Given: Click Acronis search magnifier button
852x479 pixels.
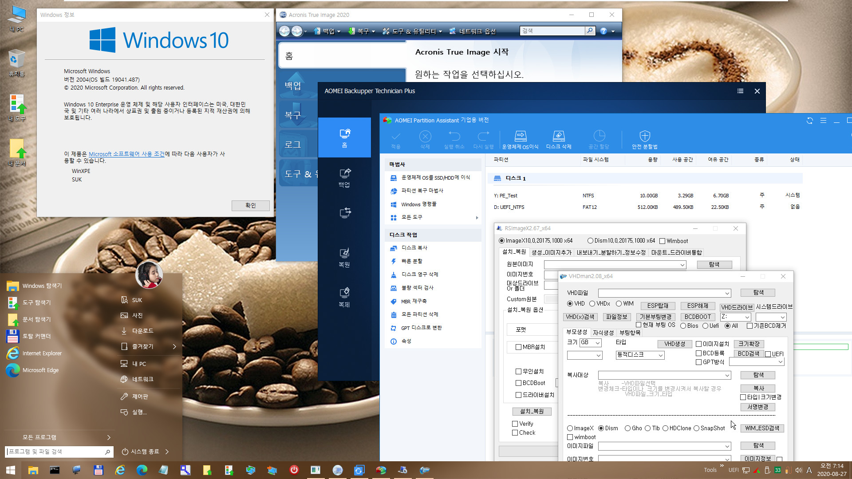Looking at the screenshot, I should tap(590, 31).
